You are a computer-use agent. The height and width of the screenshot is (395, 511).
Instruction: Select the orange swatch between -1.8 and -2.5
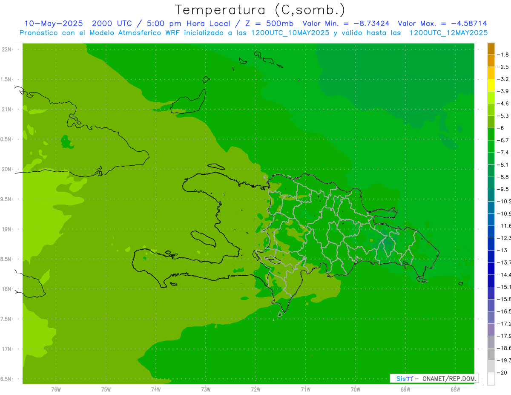491,61
